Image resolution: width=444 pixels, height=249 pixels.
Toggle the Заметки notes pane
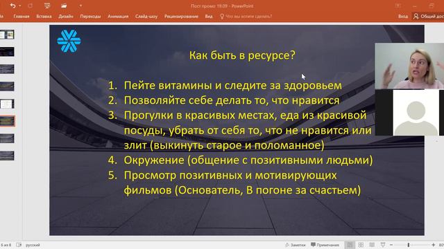click(295, 245)
